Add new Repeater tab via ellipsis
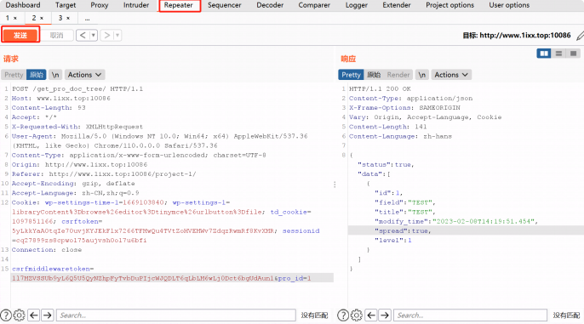Screen dimensions: 584x324 click(87, 18)
